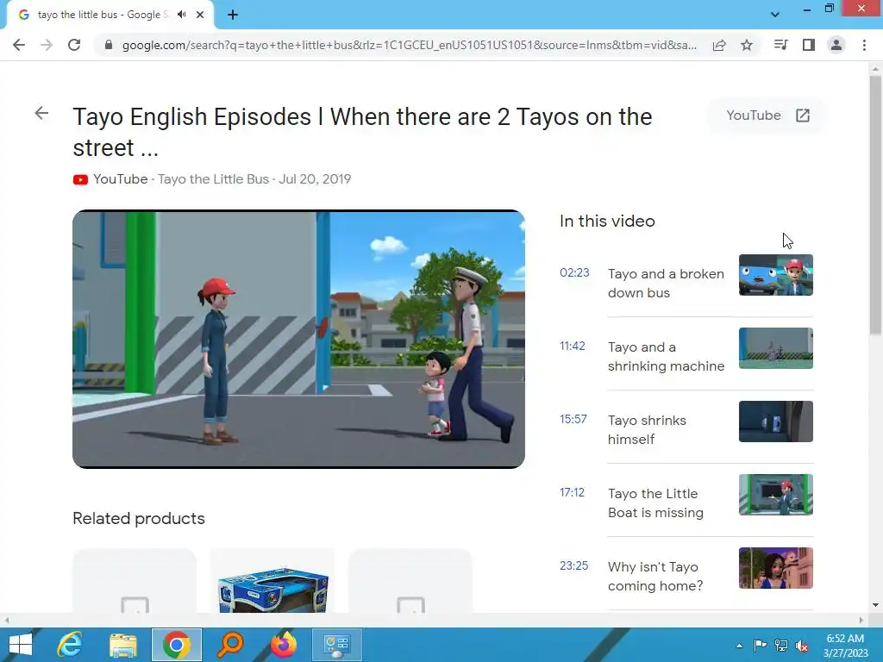Open chapter 'Tayo and a broken down bus'
The width and height of the screenshot is (883, 662).
(666, 283)
